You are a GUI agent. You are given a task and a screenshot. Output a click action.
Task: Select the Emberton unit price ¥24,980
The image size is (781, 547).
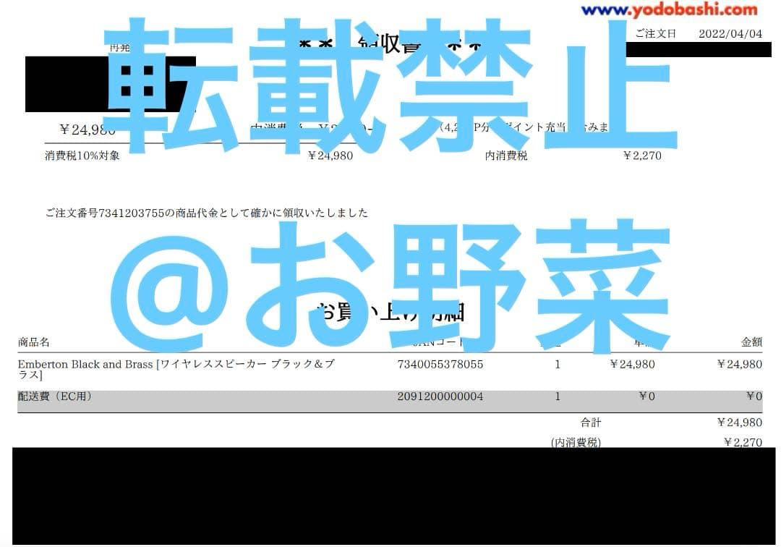coord(632,364)
